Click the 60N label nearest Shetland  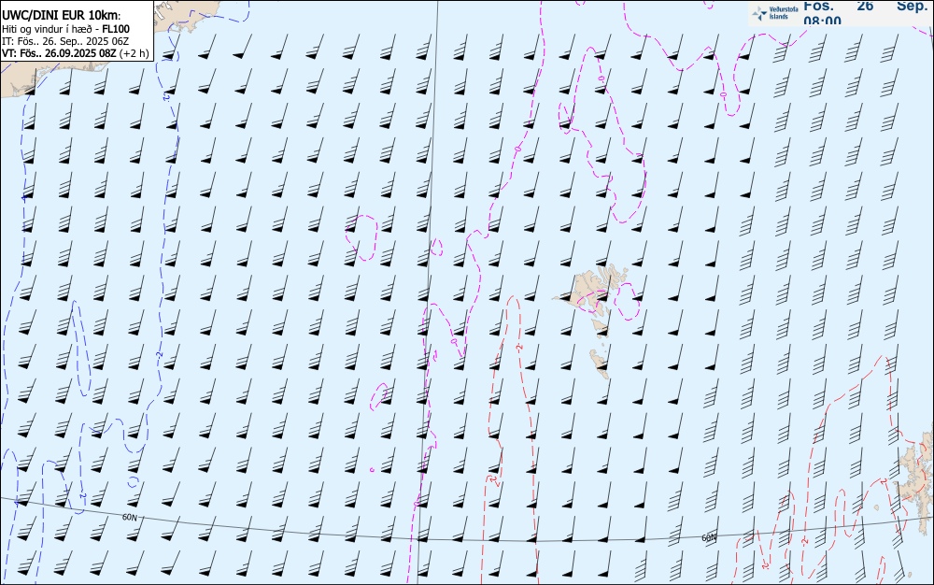tap(709, 538)
